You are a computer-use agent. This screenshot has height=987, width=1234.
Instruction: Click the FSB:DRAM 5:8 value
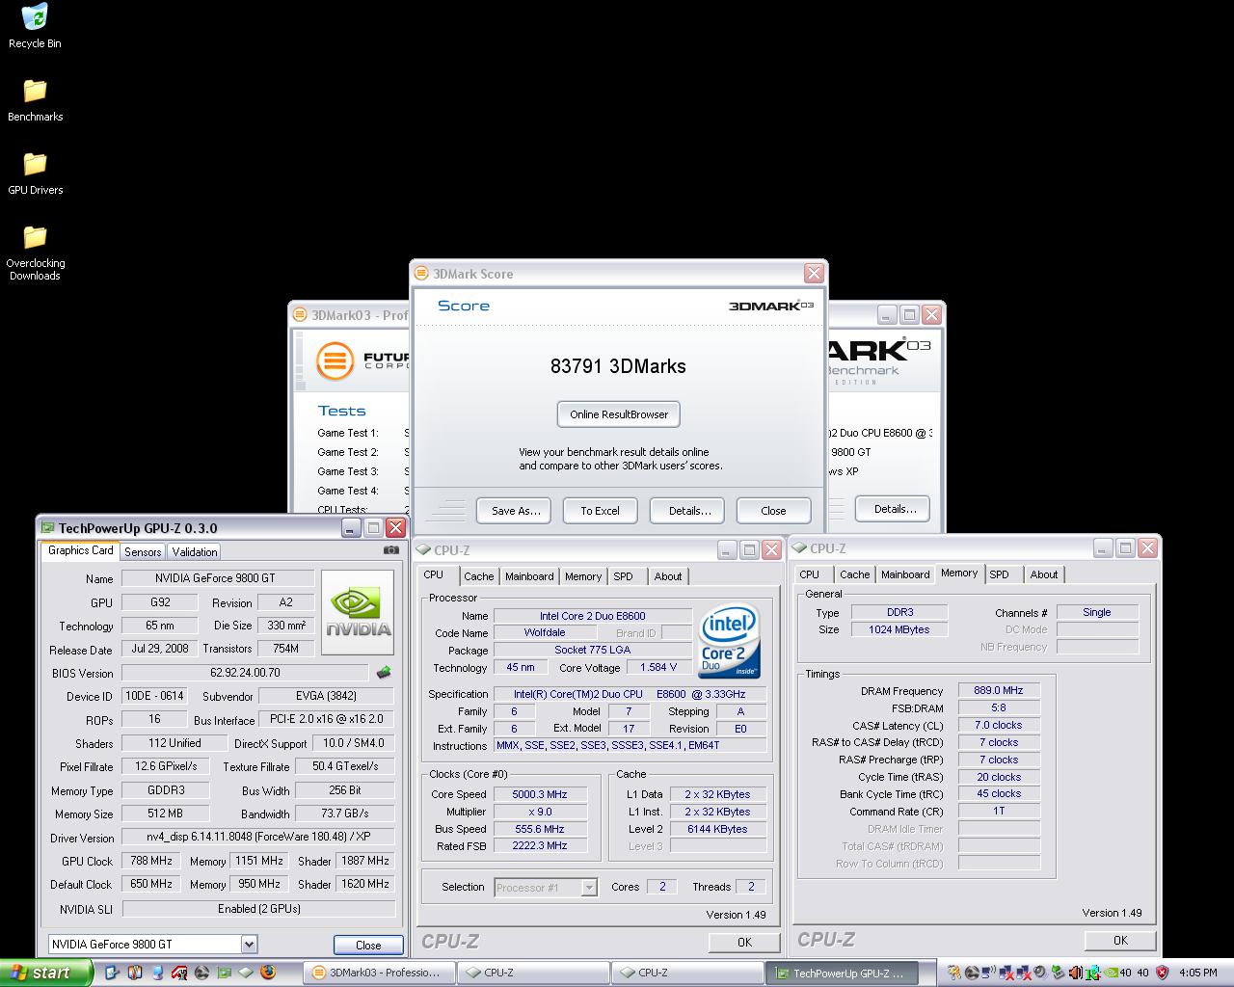(x=999, y=707)
